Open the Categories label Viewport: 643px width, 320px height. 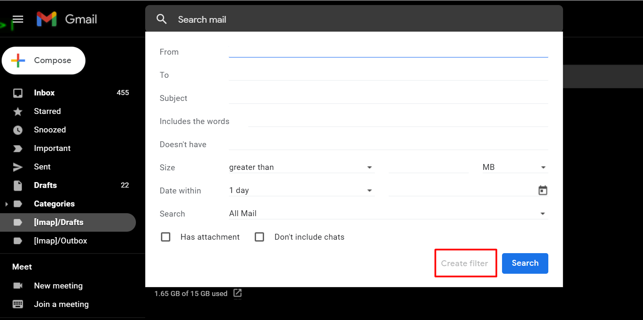54,204
